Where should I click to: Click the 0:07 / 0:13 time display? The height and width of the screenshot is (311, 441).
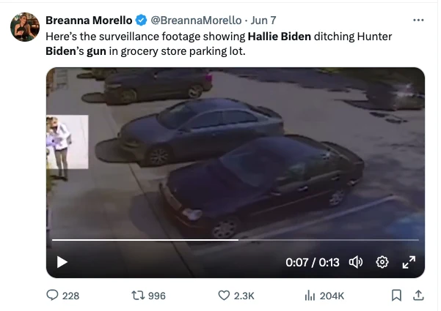pyautogui.click(x=313, y=263)
